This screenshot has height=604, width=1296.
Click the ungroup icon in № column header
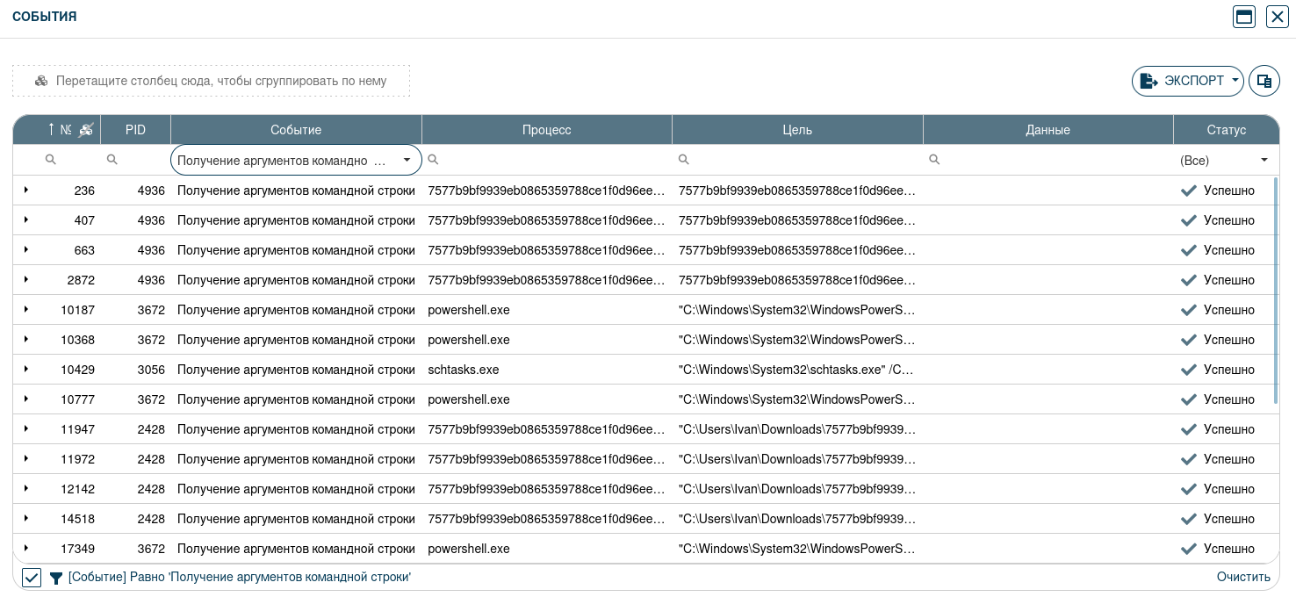coord(85,130)
